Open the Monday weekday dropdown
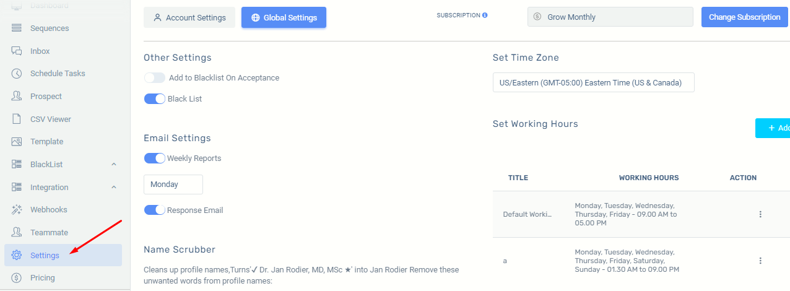 tap(173, 185)
